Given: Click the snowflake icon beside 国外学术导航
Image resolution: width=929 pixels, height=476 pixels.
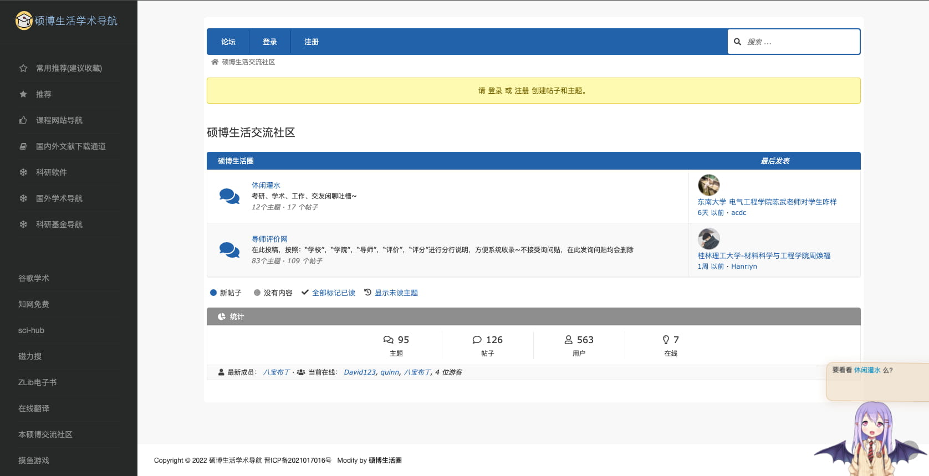Looking at the screenshot, I should [x=23, y=198].
